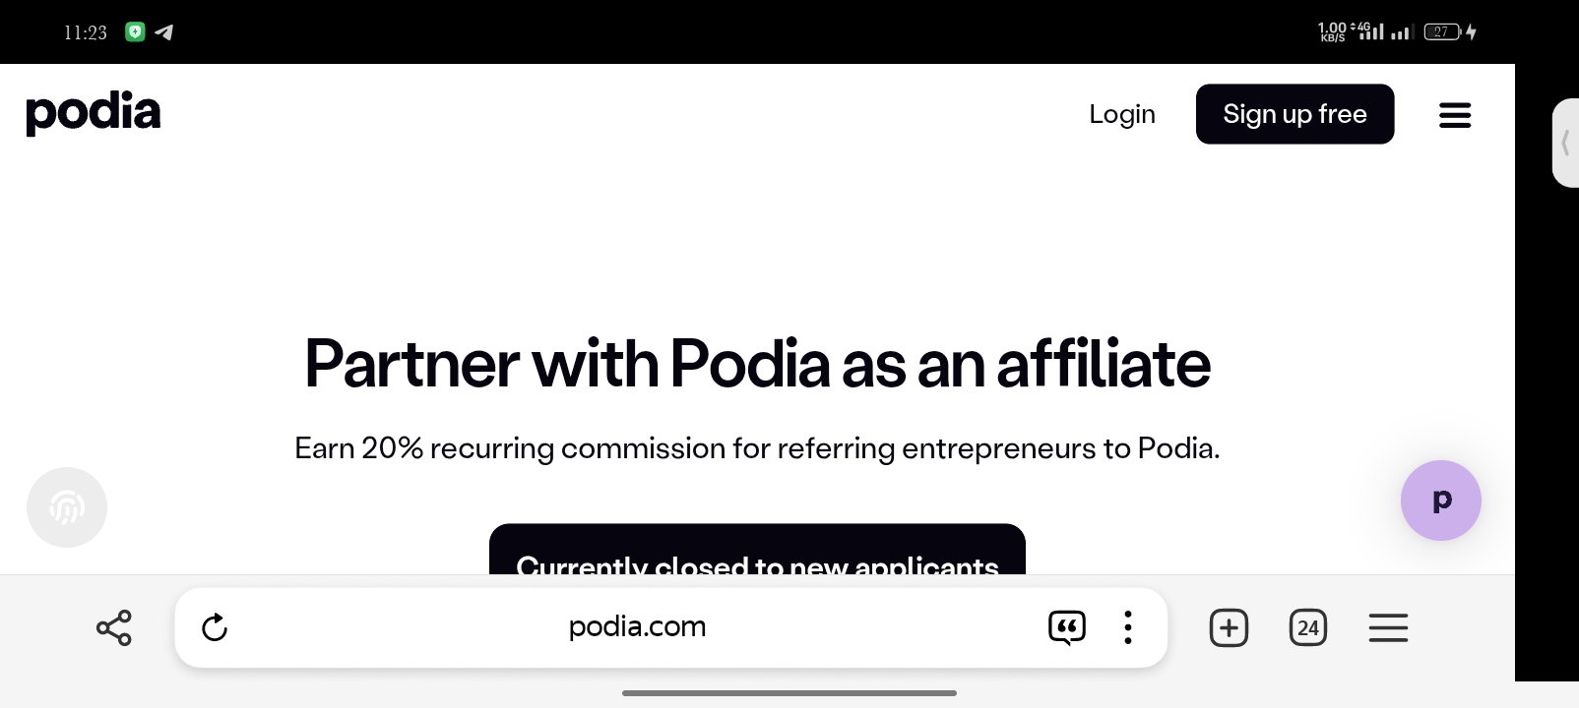Open the 24 tabs switcher
Viewport: 1579px width, 708px height.
[x=1308, y=627]
